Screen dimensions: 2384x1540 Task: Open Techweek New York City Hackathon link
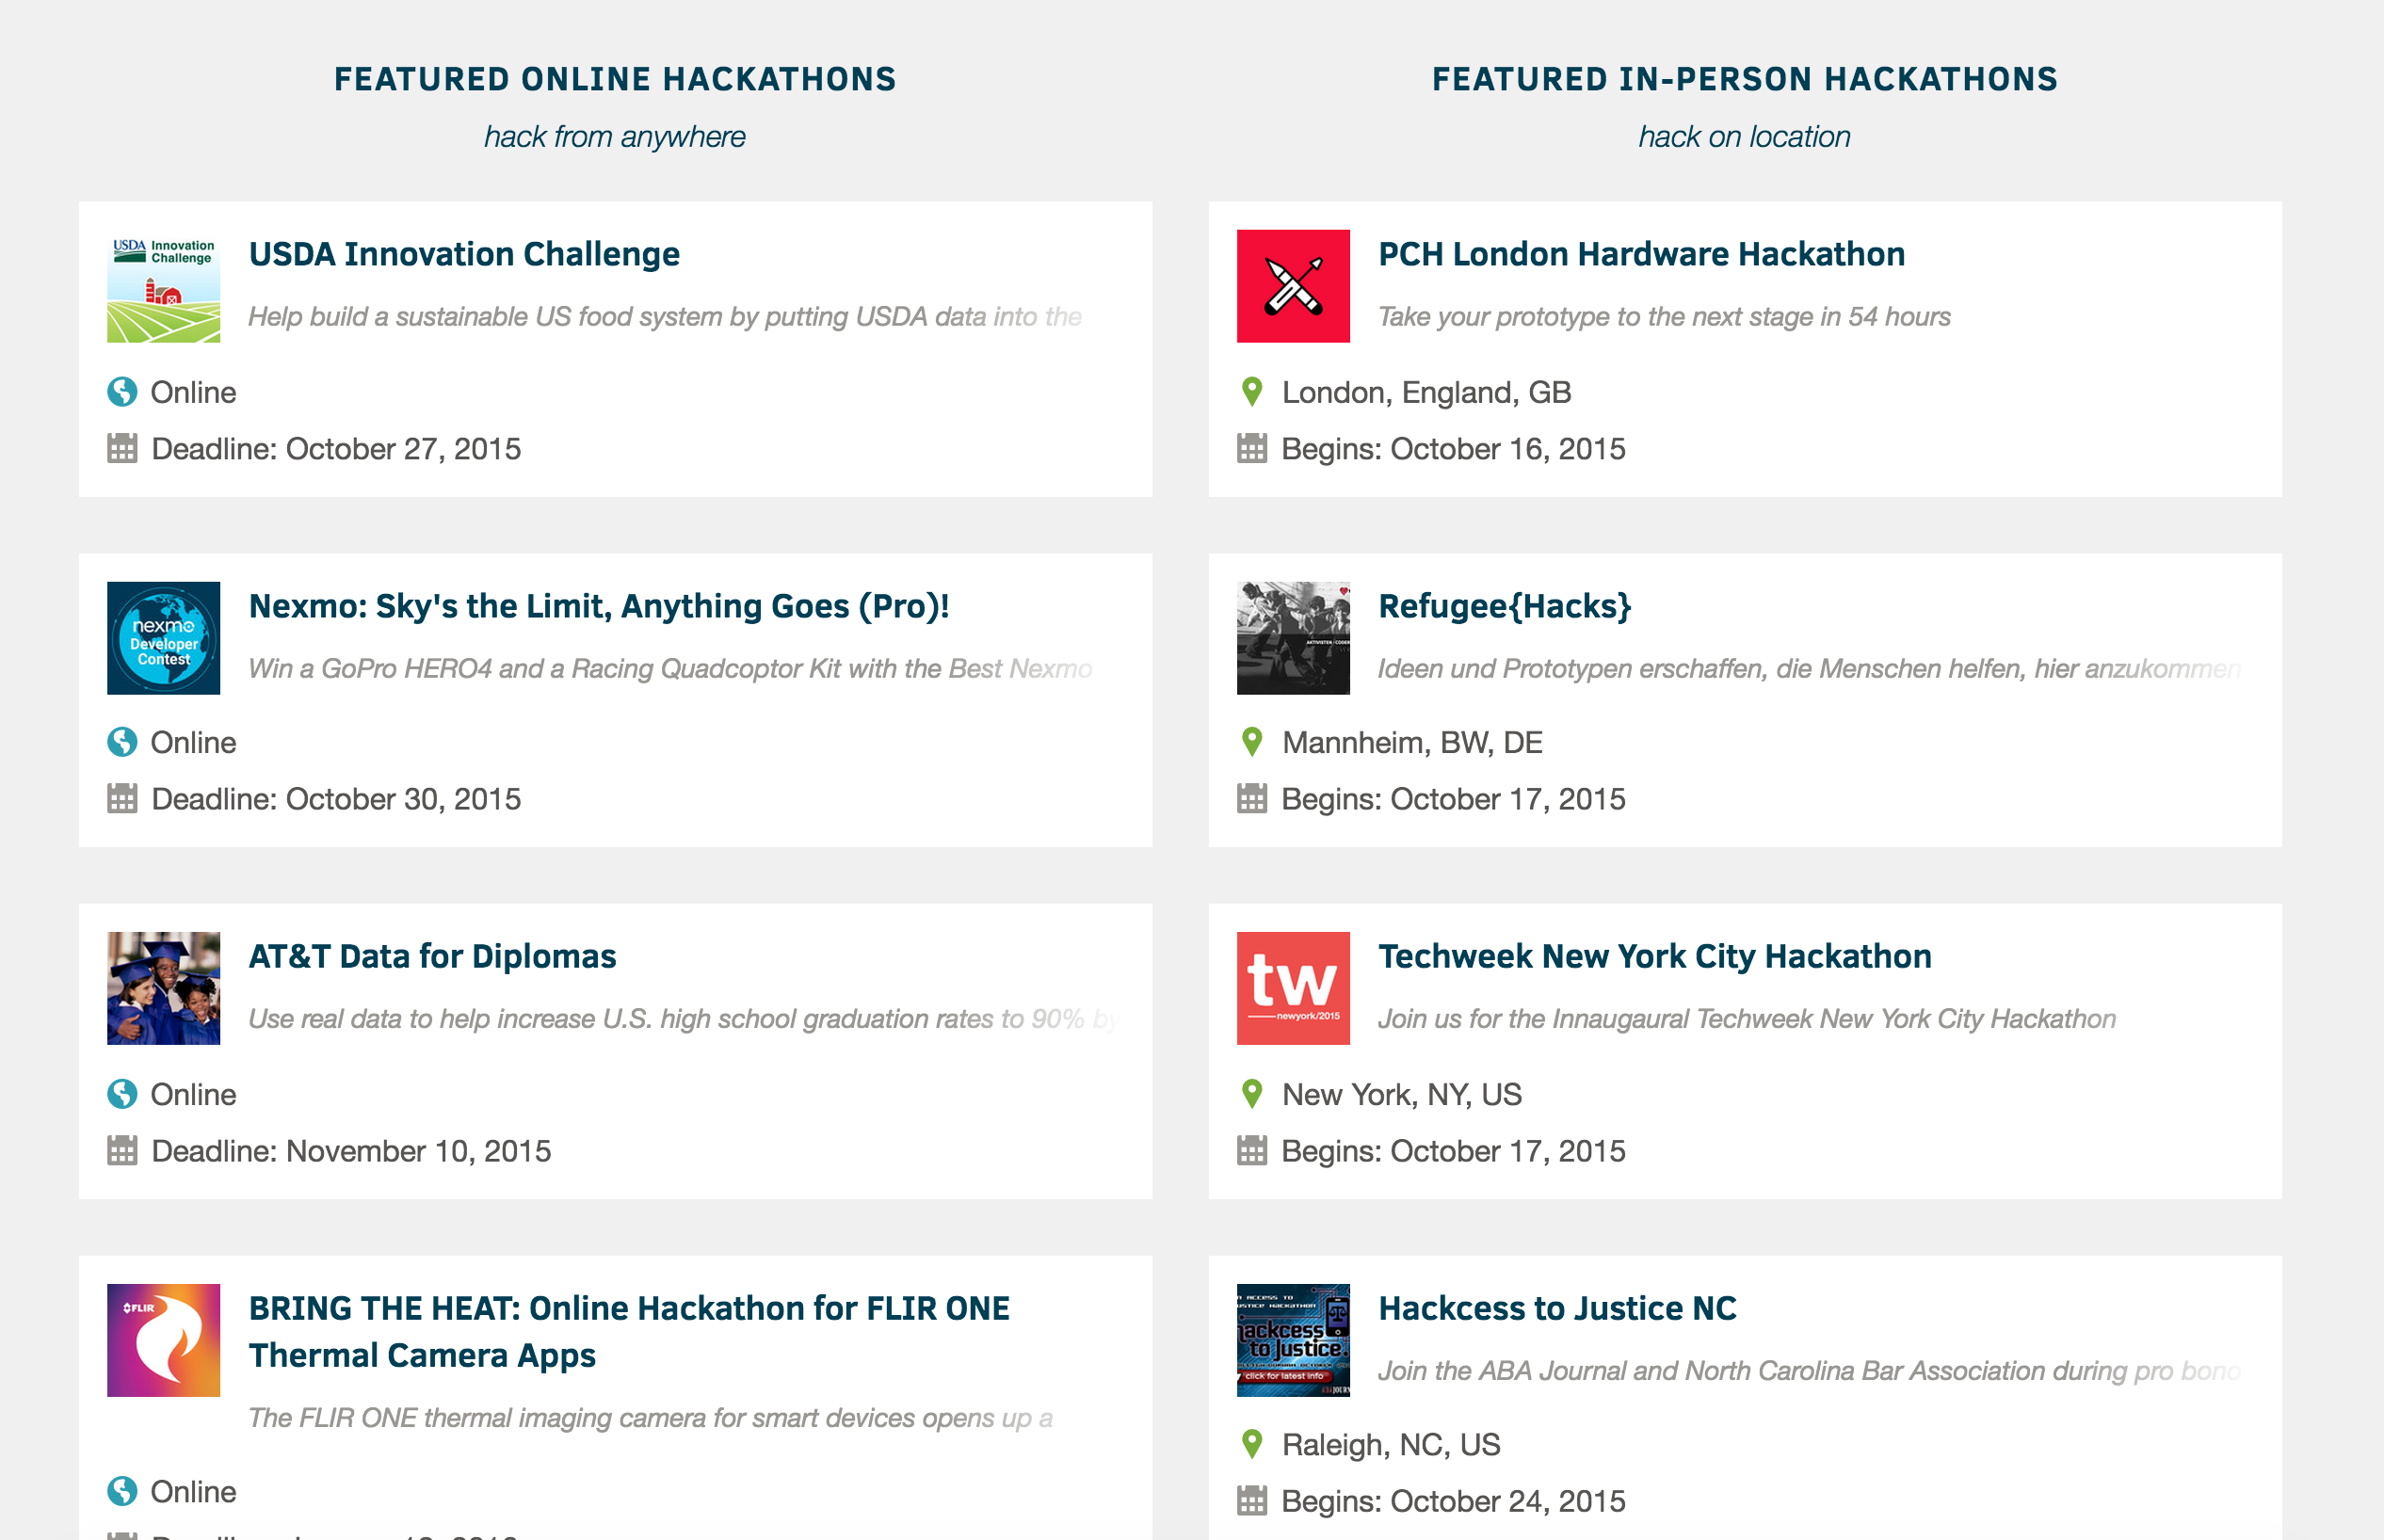[1654, 956]
